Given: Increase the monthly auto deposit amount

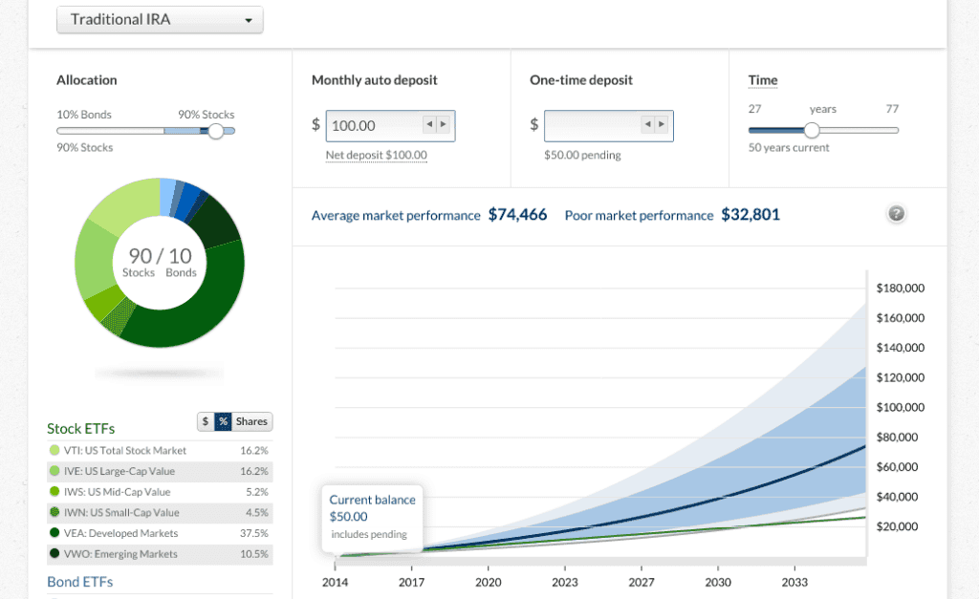Looking at the screenshot, I should click(x=444, y=125).
